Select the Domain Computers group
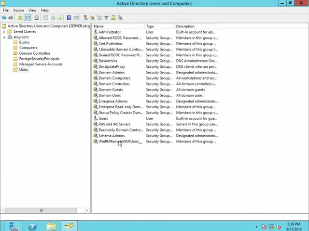The height and width of the screenshot is (231, 309). [114, 78]
